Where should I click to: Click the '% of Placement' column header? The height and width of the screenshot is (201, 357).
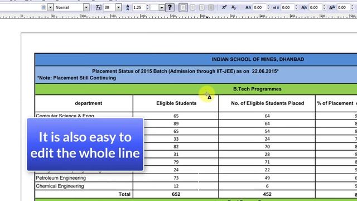[x=335, y=103]
